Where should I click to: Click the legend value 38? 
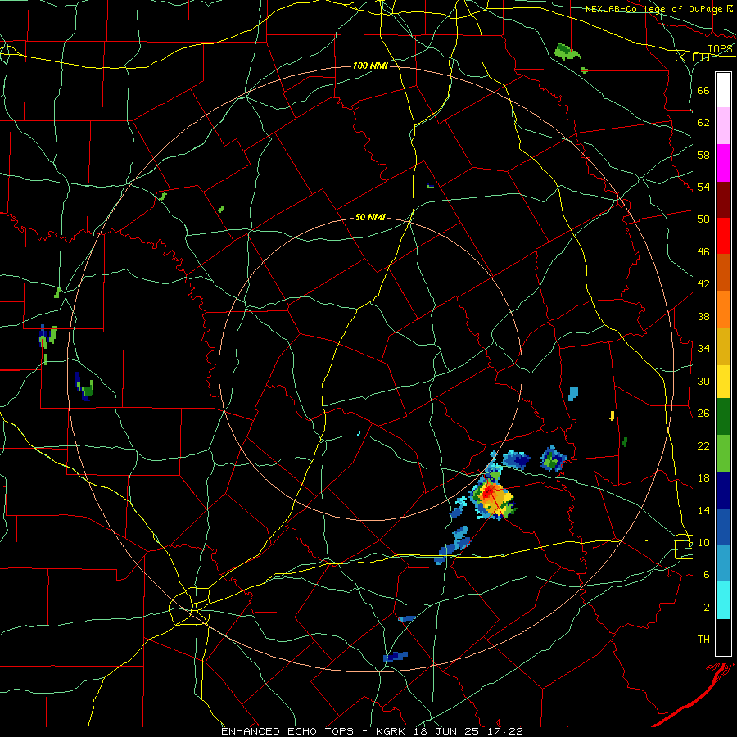pyautogui.click(x=703, y=316)
